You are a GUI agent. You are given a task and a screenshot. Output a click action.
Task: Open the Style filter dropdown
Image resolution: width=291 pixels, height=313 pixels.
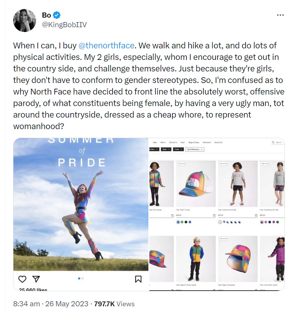coord(166,149)
